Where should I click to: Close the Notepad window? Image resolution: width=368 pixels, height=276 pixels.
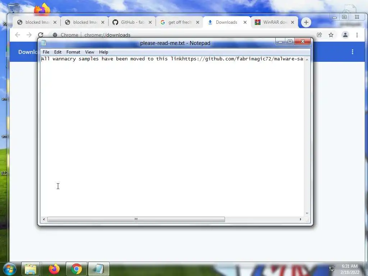click(303, 42)
